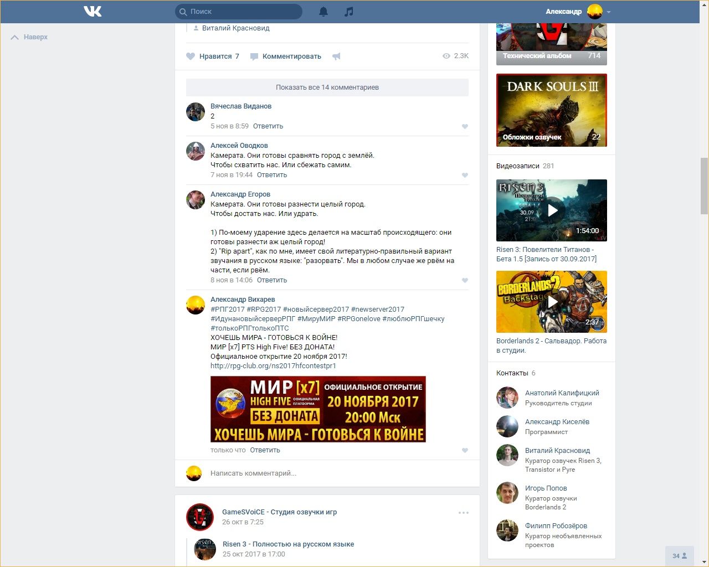This screenshot has width=709, height=567.
Task: Click Наверх to go back up
Action: (x=29, y=37)
